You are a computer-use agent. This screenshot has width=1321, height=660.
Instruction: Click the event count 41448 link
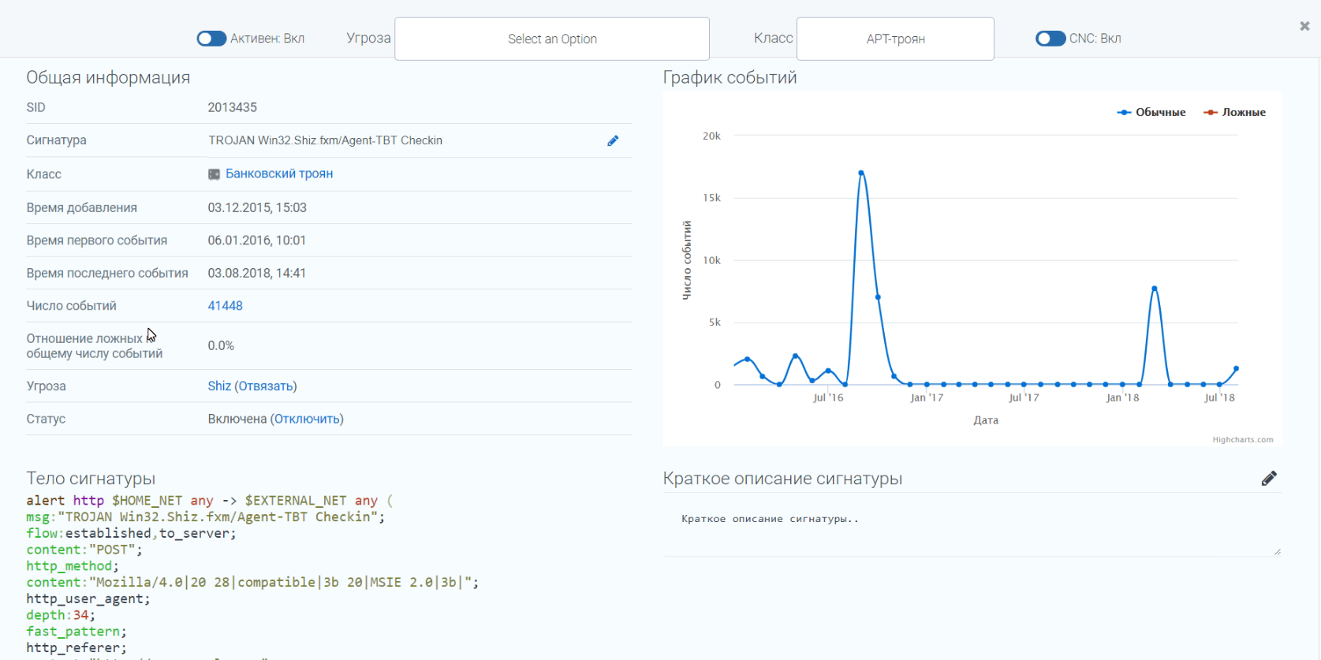225,306
